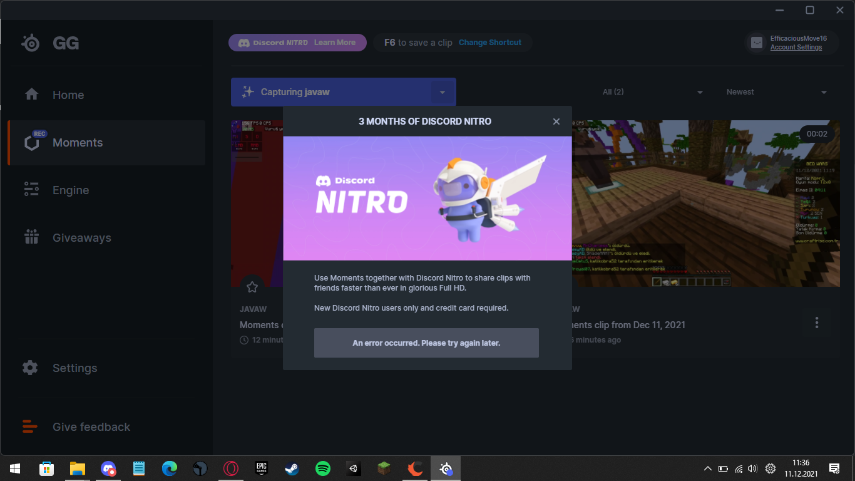The width and height of the screenshot is (855, 481).
Task: Minimize the GG window
Action: (x=779, y=9)
